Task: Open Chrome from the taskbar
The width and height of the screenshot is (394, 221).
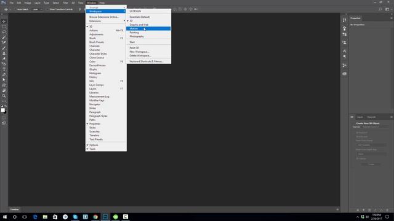Action: pyautogui.click(x=95, y=217)
